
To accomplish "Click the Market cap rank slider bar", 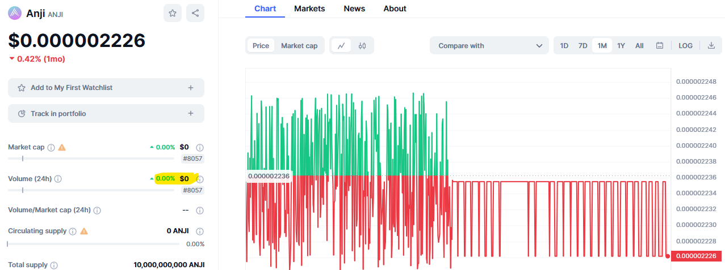I will click(x=91, y=158).
